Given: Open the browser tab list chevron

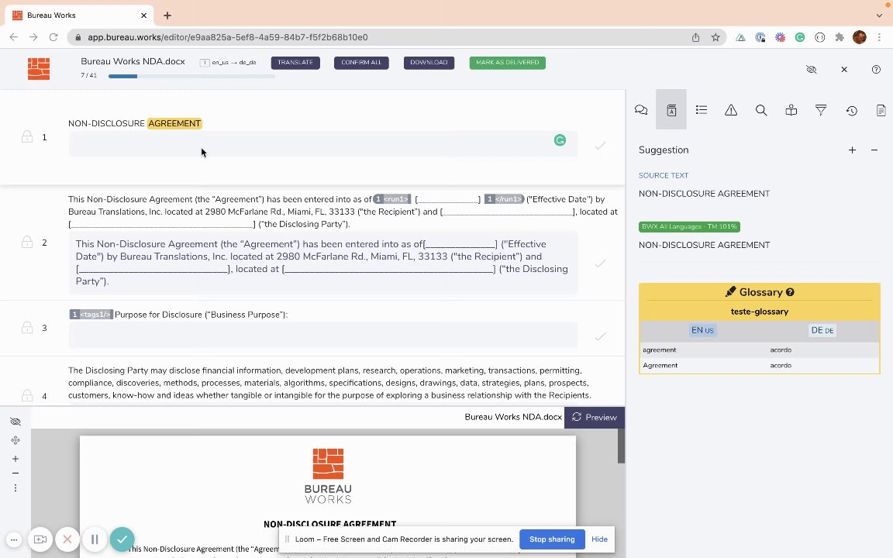Looking at the screenshot, I should tap(879, 15).
